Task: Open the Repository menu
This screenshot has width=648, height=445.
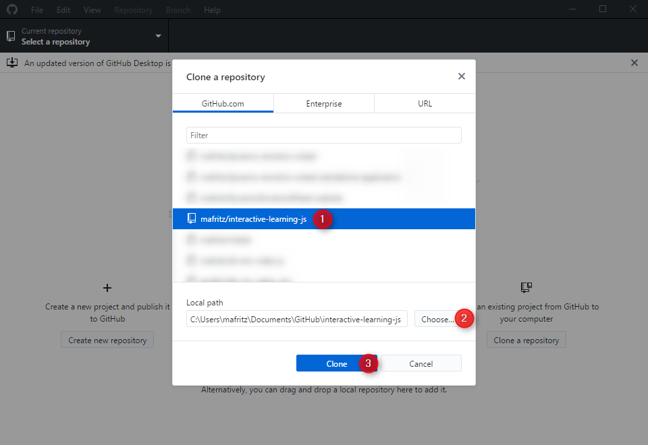Action: click(134, 10)
